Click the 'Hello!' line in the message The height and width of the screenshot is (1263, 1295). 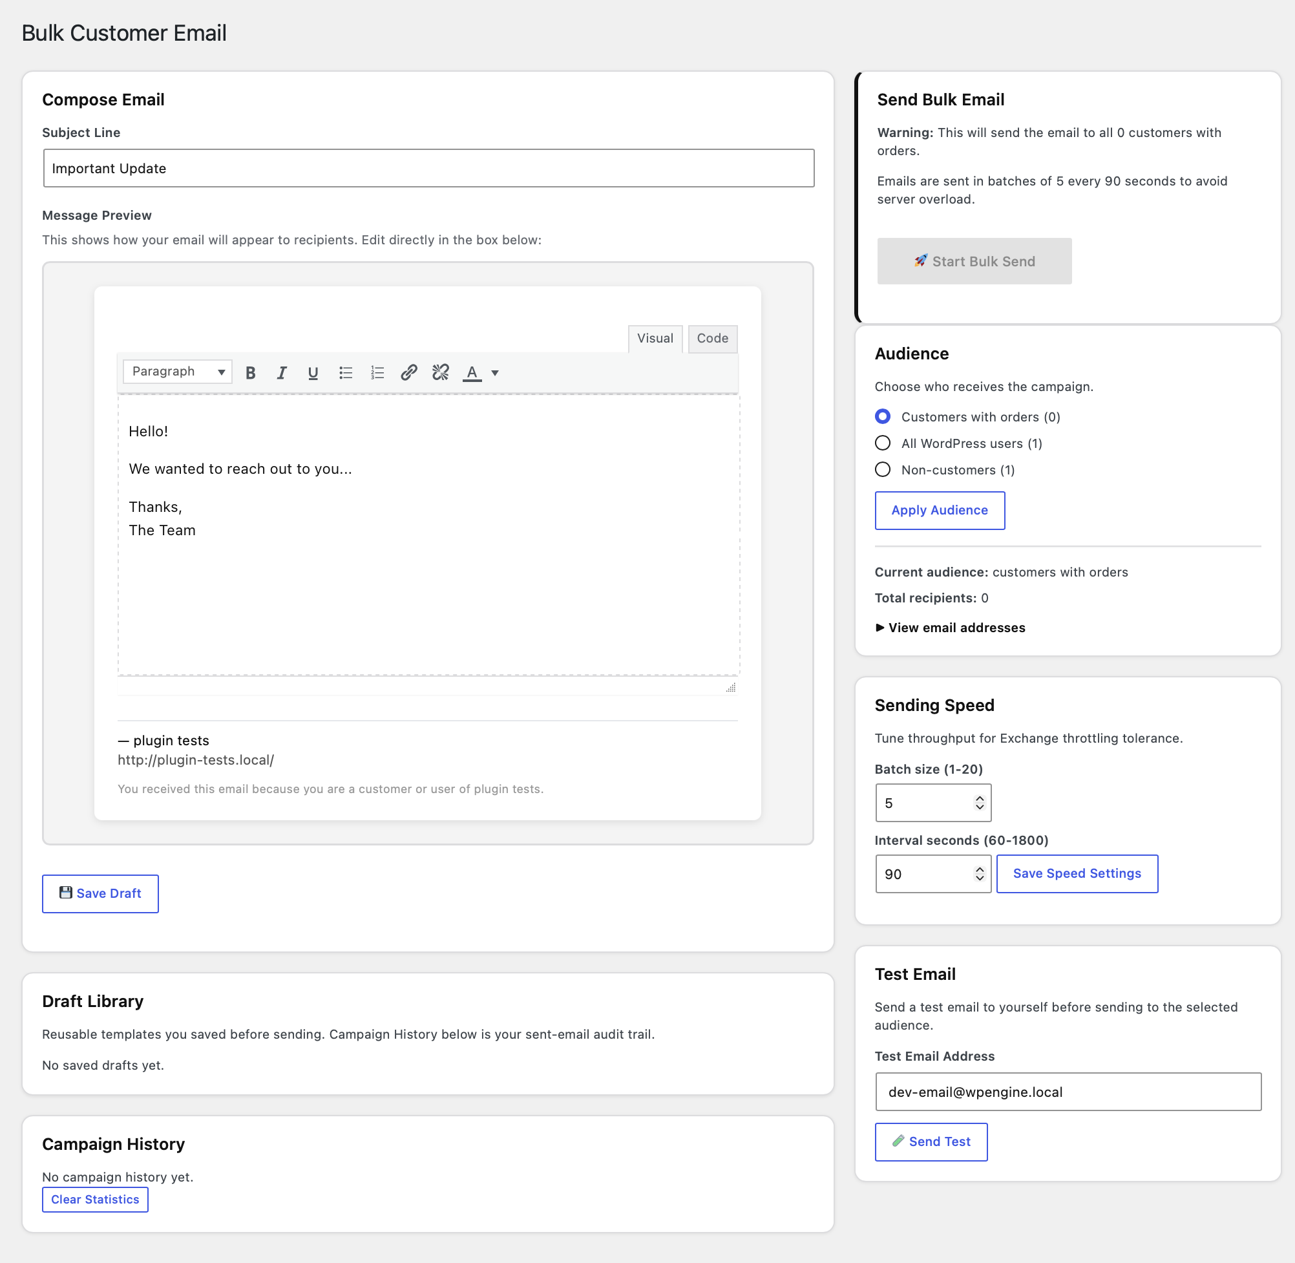tap(149, 431)
